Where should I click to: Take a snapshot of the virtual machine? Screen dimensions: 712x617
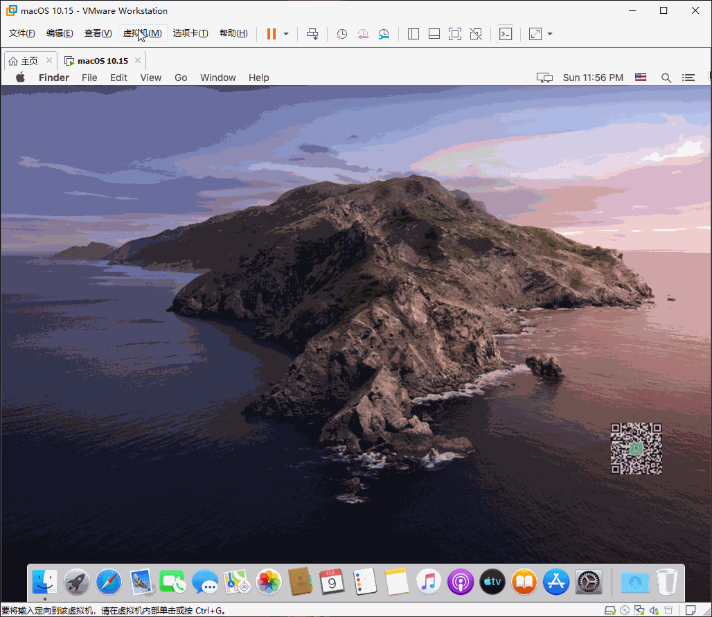coord(341,34)
